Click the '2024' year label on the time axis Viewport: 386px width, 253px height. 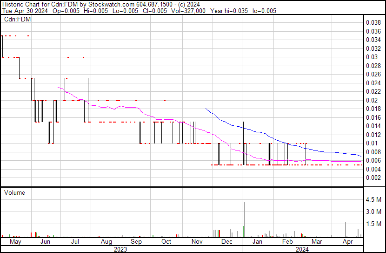pos(302,249)
